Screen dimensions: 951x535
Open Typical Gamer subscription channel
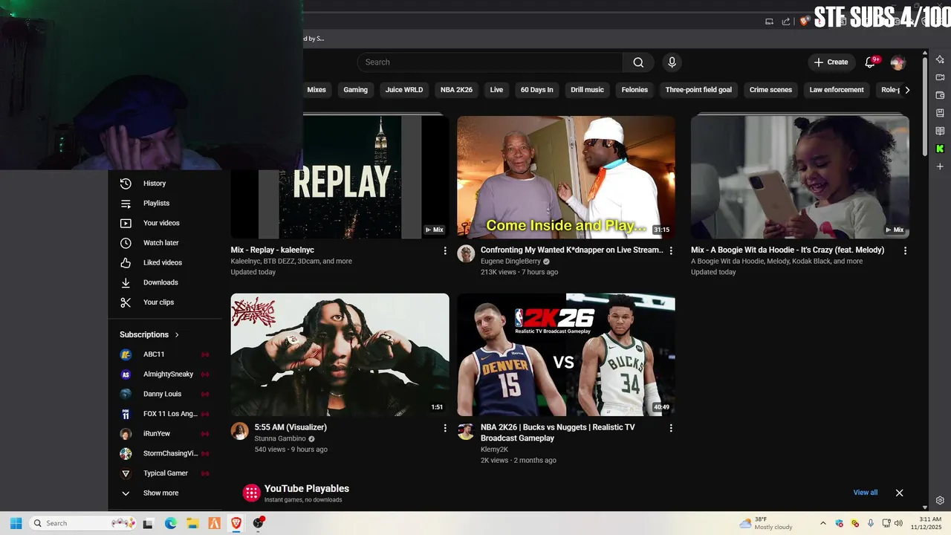click(x=165, y=473)
